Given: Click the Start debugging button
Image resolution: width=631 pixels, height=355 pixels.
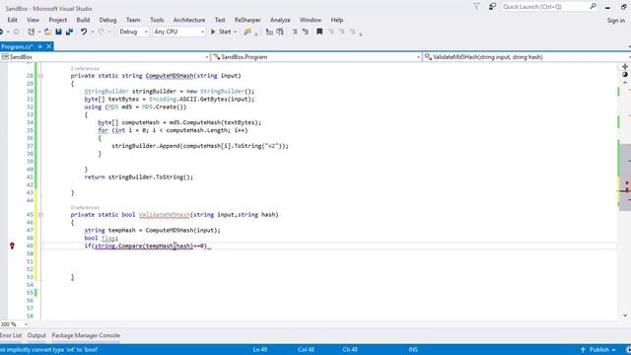Looking at the screenshot, I should pyautogui.click(x=221, y=32).
